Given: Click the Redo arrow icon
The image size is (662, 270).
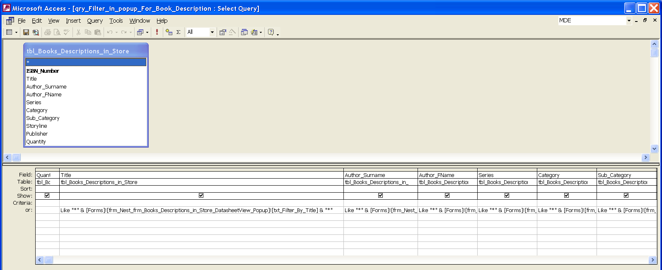Looking at the screenshot, I should [x=124, y=32].
